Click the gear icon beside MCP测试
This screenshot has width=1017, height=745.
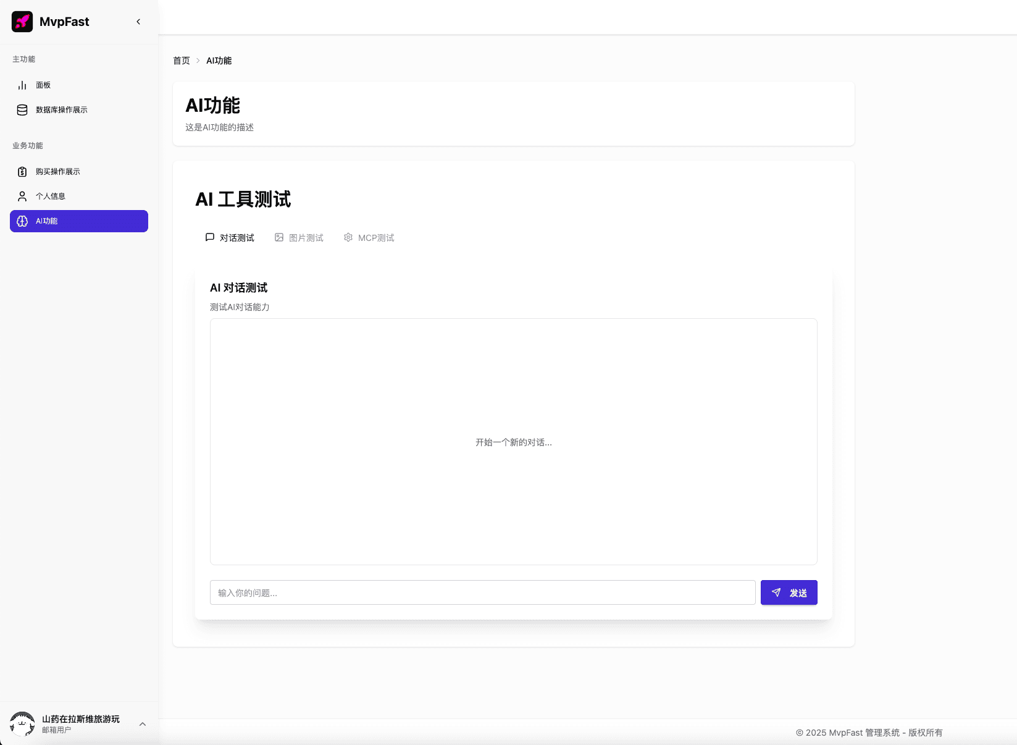pyautogui.click(x=349, y=237)
